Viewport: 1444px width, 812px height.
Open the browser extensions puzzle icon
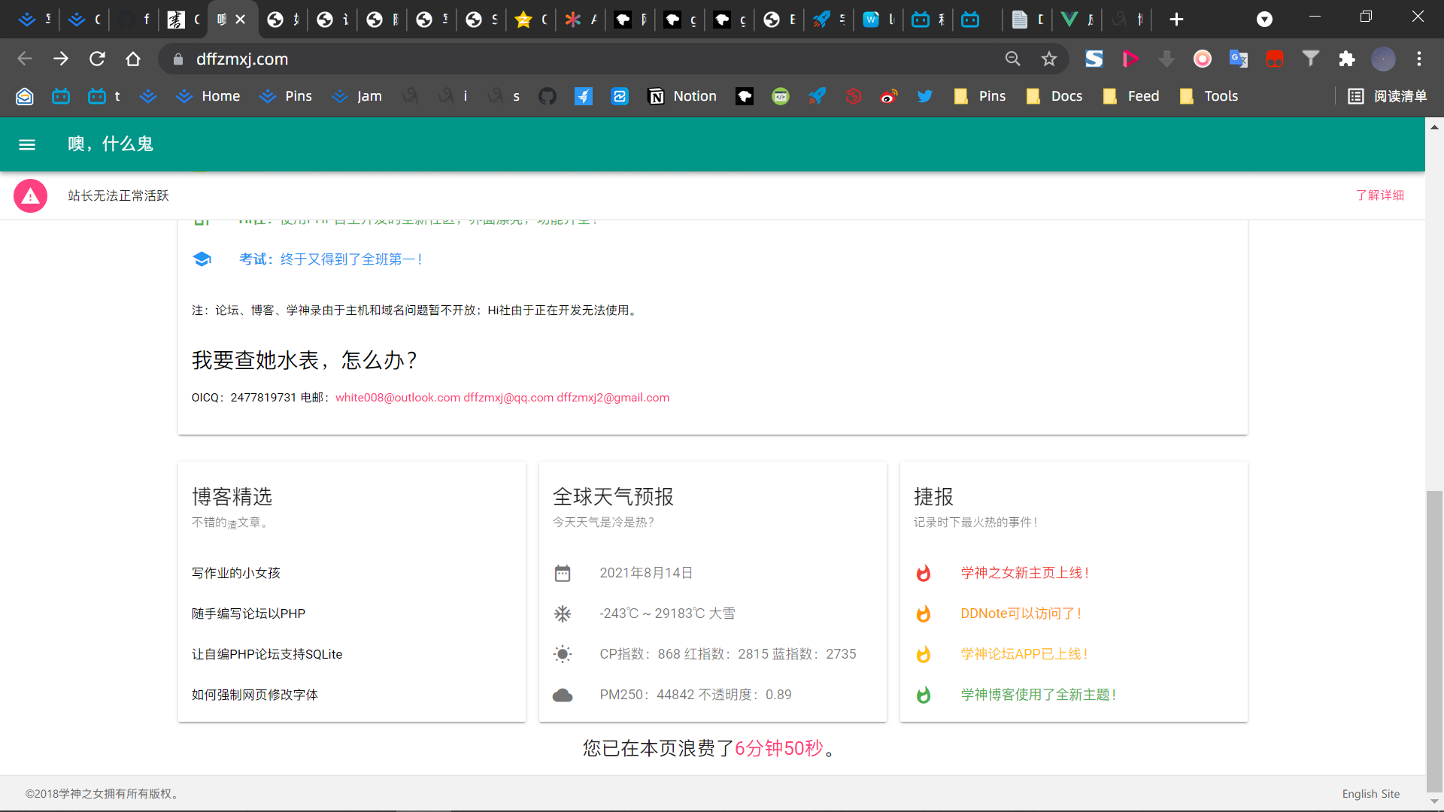pos(1347,59)
